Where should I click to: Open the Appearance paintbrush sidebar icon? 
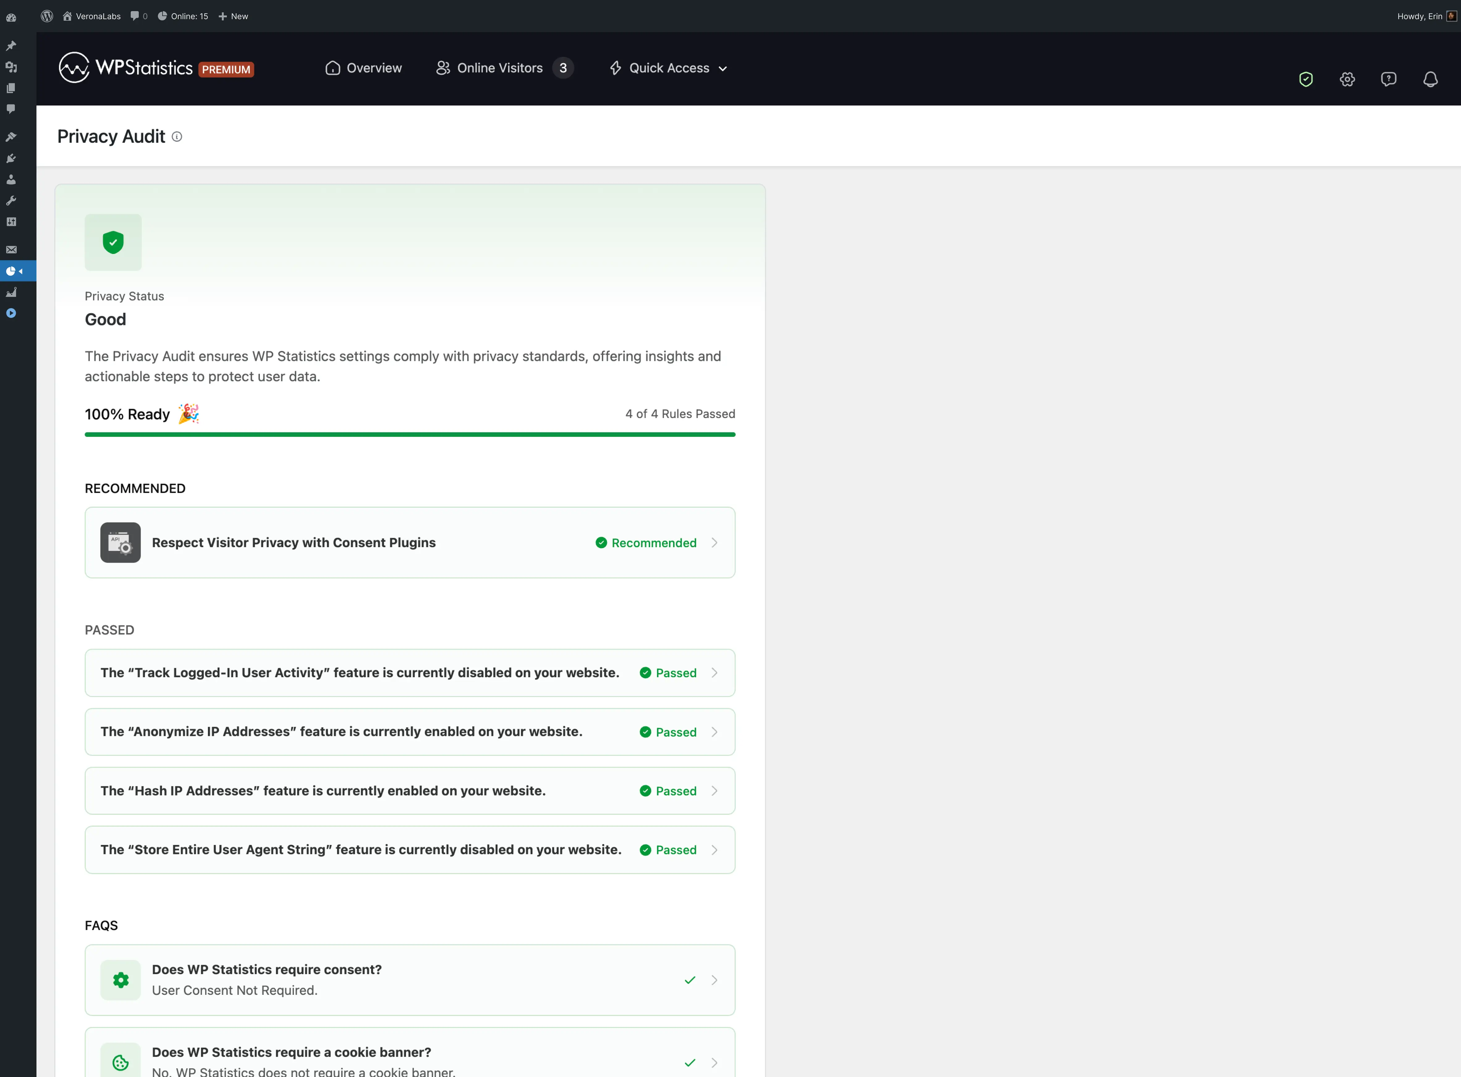11,137
